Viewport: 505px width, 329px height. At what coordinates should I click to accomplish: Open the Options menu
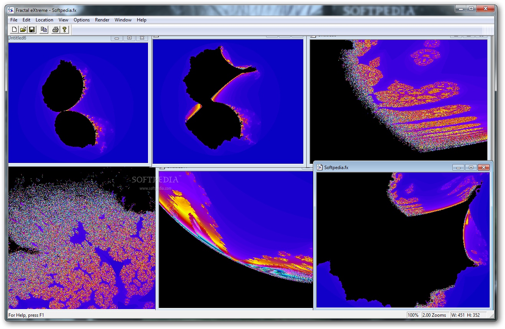(x=82, y=20)
